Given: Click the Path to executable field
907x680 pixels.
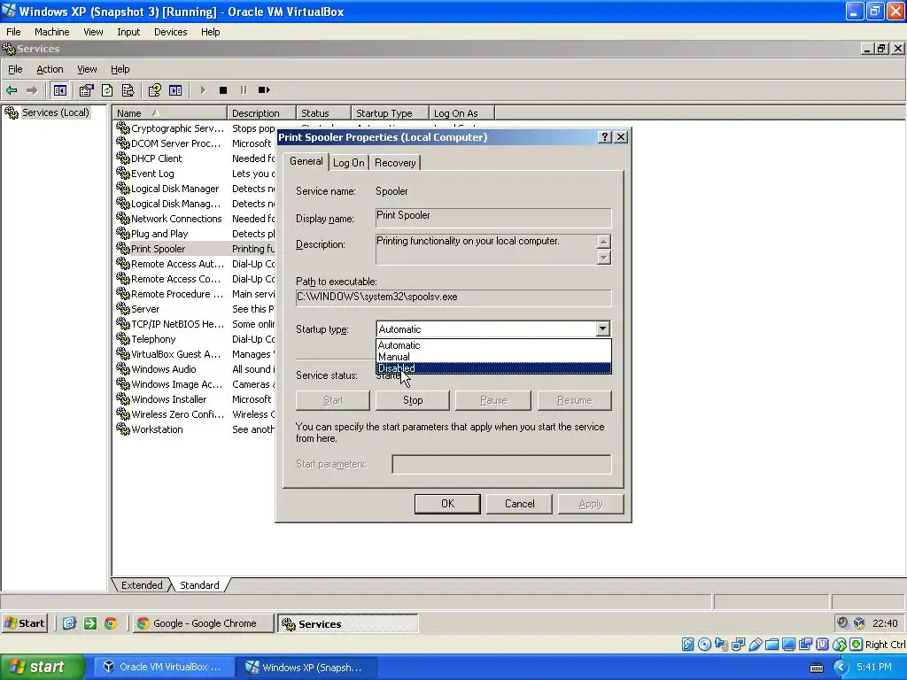Looking at the screenshot, I should click(453, 297).
